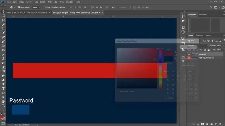Toggle the layer filter on/off switch
This screenshot has width=225, height=126.
(x=224, y=40)
